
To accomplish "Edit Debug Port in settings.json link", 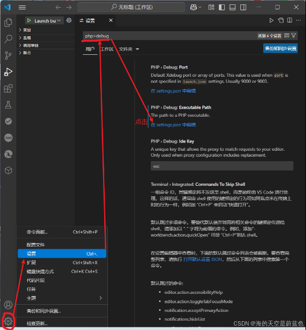I will point(173,91).
